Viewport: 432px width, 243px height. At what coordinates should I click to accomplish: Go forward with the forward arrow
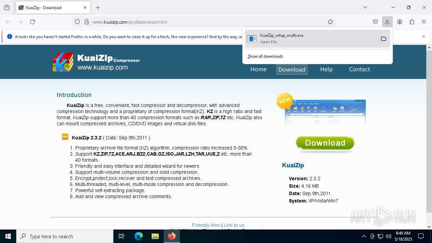click(20, 22)
